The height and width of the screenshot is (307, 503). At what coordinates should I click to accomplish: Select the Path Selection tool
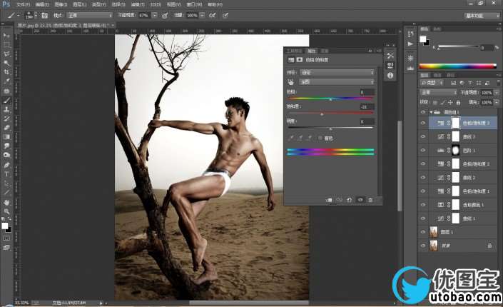point(6,183)
